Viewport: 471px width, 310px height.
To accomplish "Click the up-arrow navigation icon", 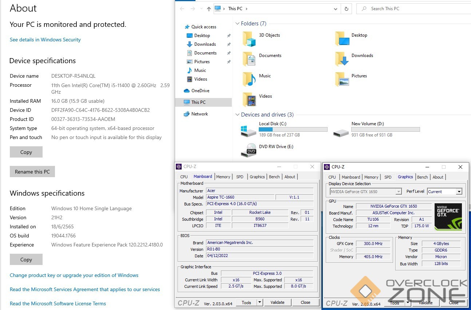I will point(209,9).
